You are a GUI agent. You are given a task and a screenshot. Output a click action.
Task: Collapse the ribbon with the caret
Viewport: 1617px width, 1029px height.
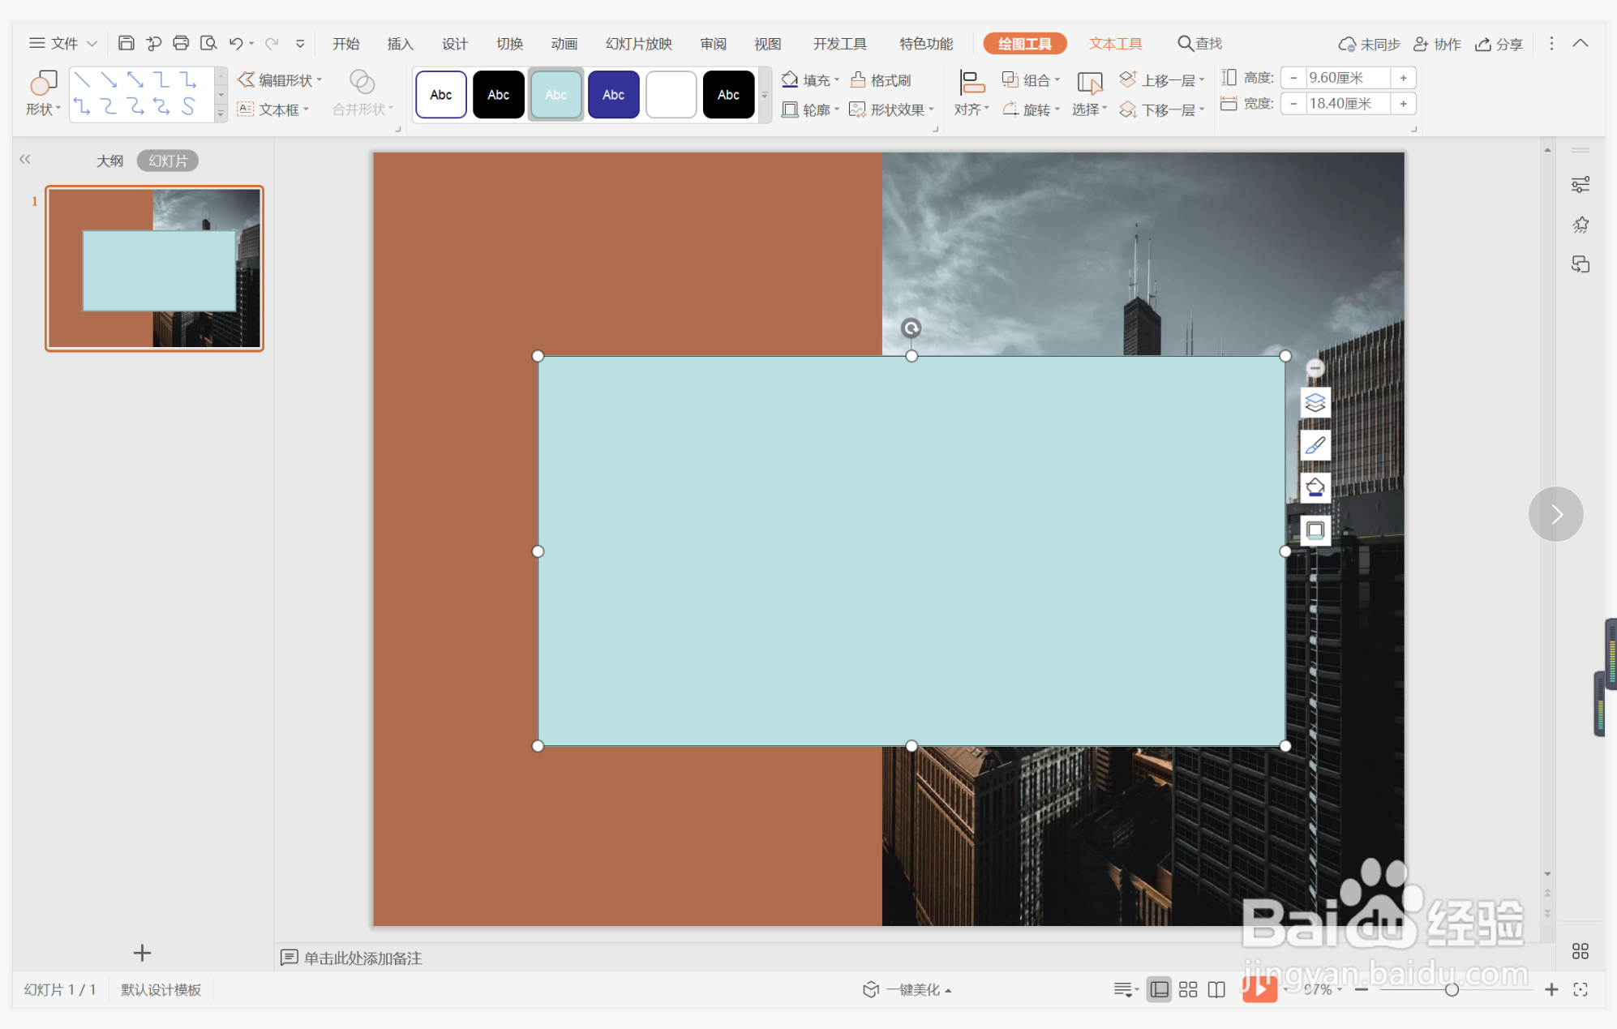[x=1581, y=43]
